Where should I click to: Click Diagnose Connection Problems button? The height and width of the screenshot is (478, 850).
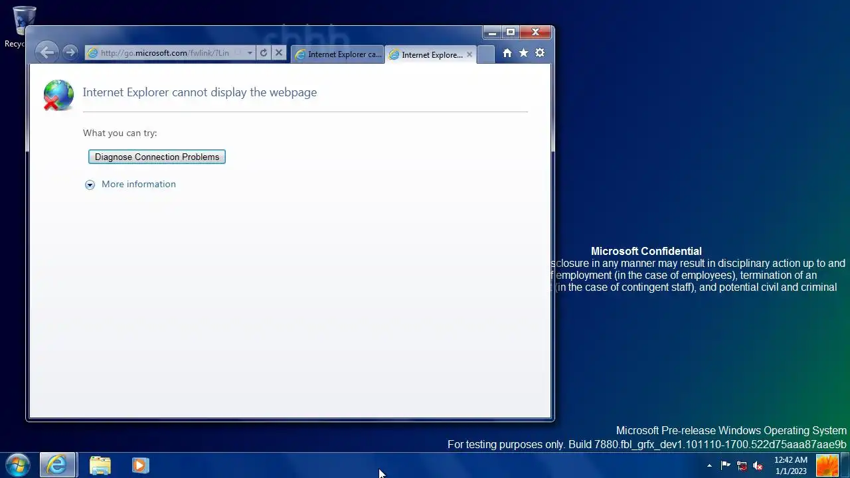click(x=157, y=157)
